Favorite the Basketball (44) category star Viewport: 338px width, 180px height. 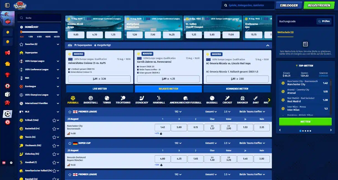pos(54,129)
